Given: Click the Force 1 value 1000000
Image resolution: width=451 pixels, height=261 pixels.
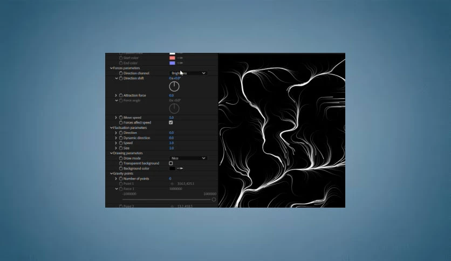Looking at the screenshot, I should click(x=176, y=189).
